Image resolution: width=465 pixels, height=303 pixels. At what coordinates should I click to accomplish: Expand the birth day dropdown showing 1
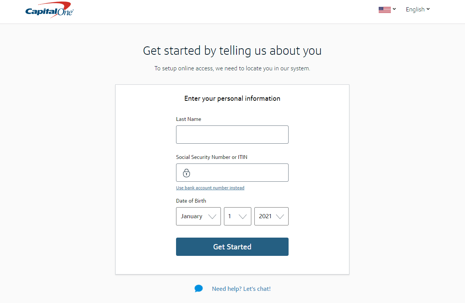tap(237, 216)
